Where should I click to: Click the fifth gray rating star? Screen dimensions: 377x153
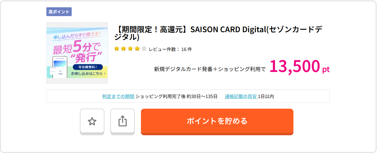[x=144, y=49]
